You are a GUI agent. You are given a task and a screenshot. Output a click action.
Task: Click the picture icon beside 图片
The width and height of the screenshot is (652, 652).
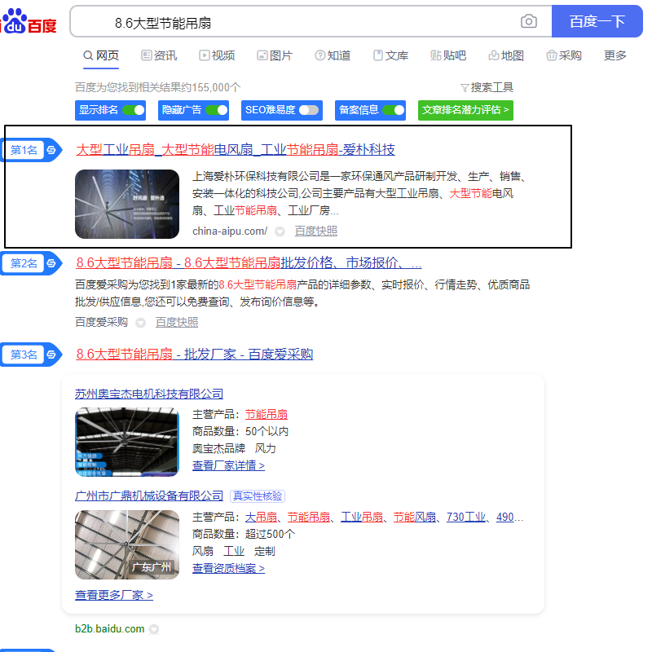(262, 55)
